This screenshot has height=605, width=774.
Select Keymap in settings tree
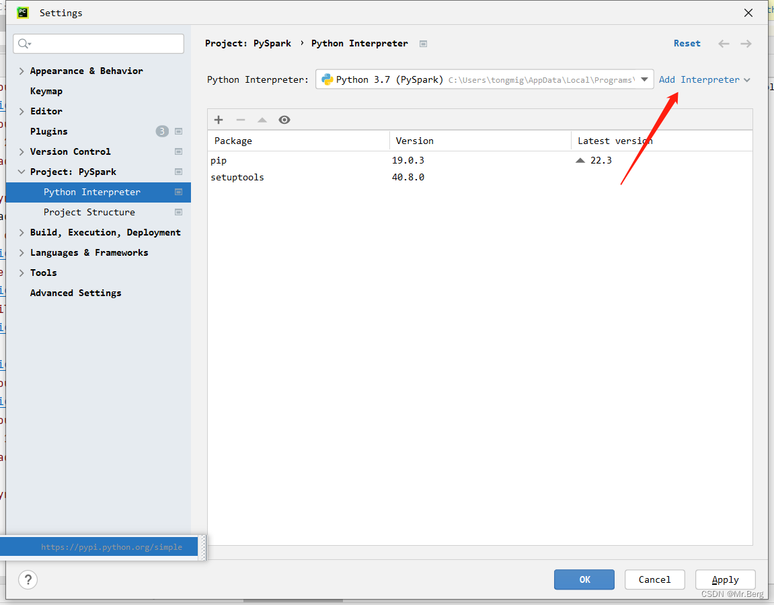click(46, 92)
